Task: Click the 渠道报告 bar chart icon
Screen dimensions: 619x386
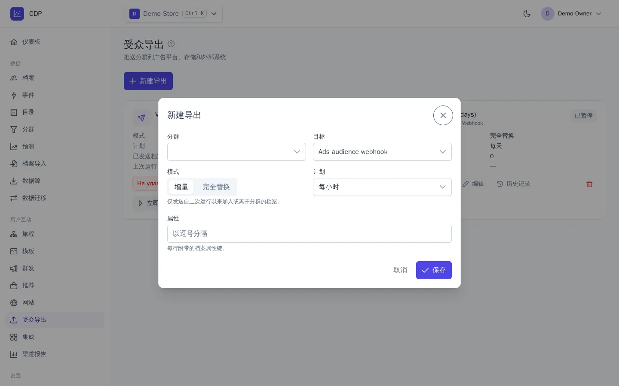Action: point(14,354)
